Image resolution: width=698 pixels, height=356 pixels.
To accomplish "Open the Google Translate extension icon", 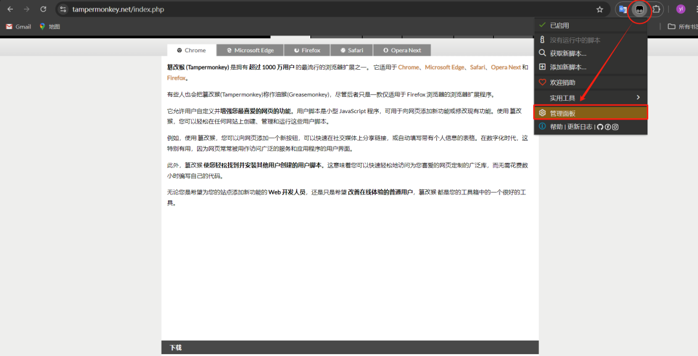I will (623, 9).
